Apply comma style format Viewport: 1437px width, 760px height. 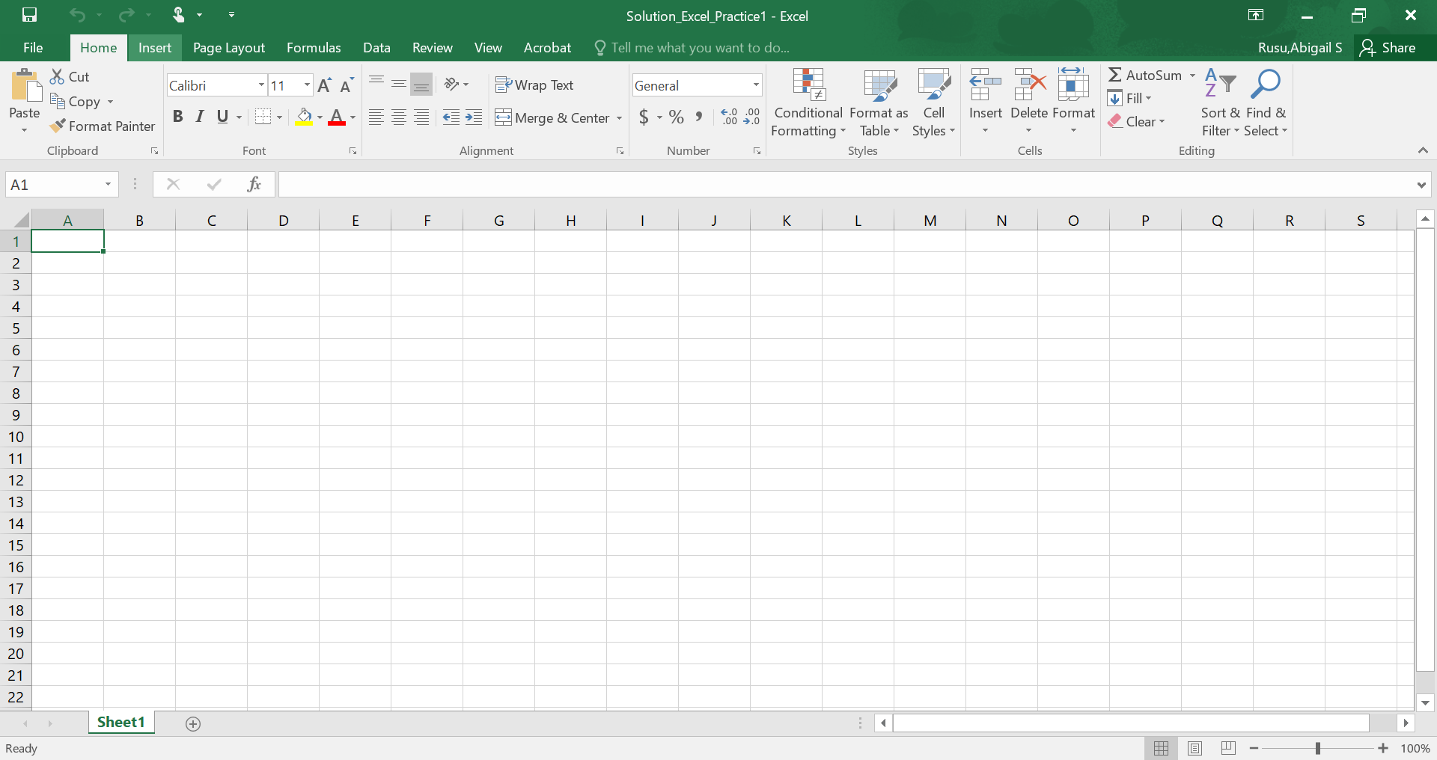click(699, 117)
